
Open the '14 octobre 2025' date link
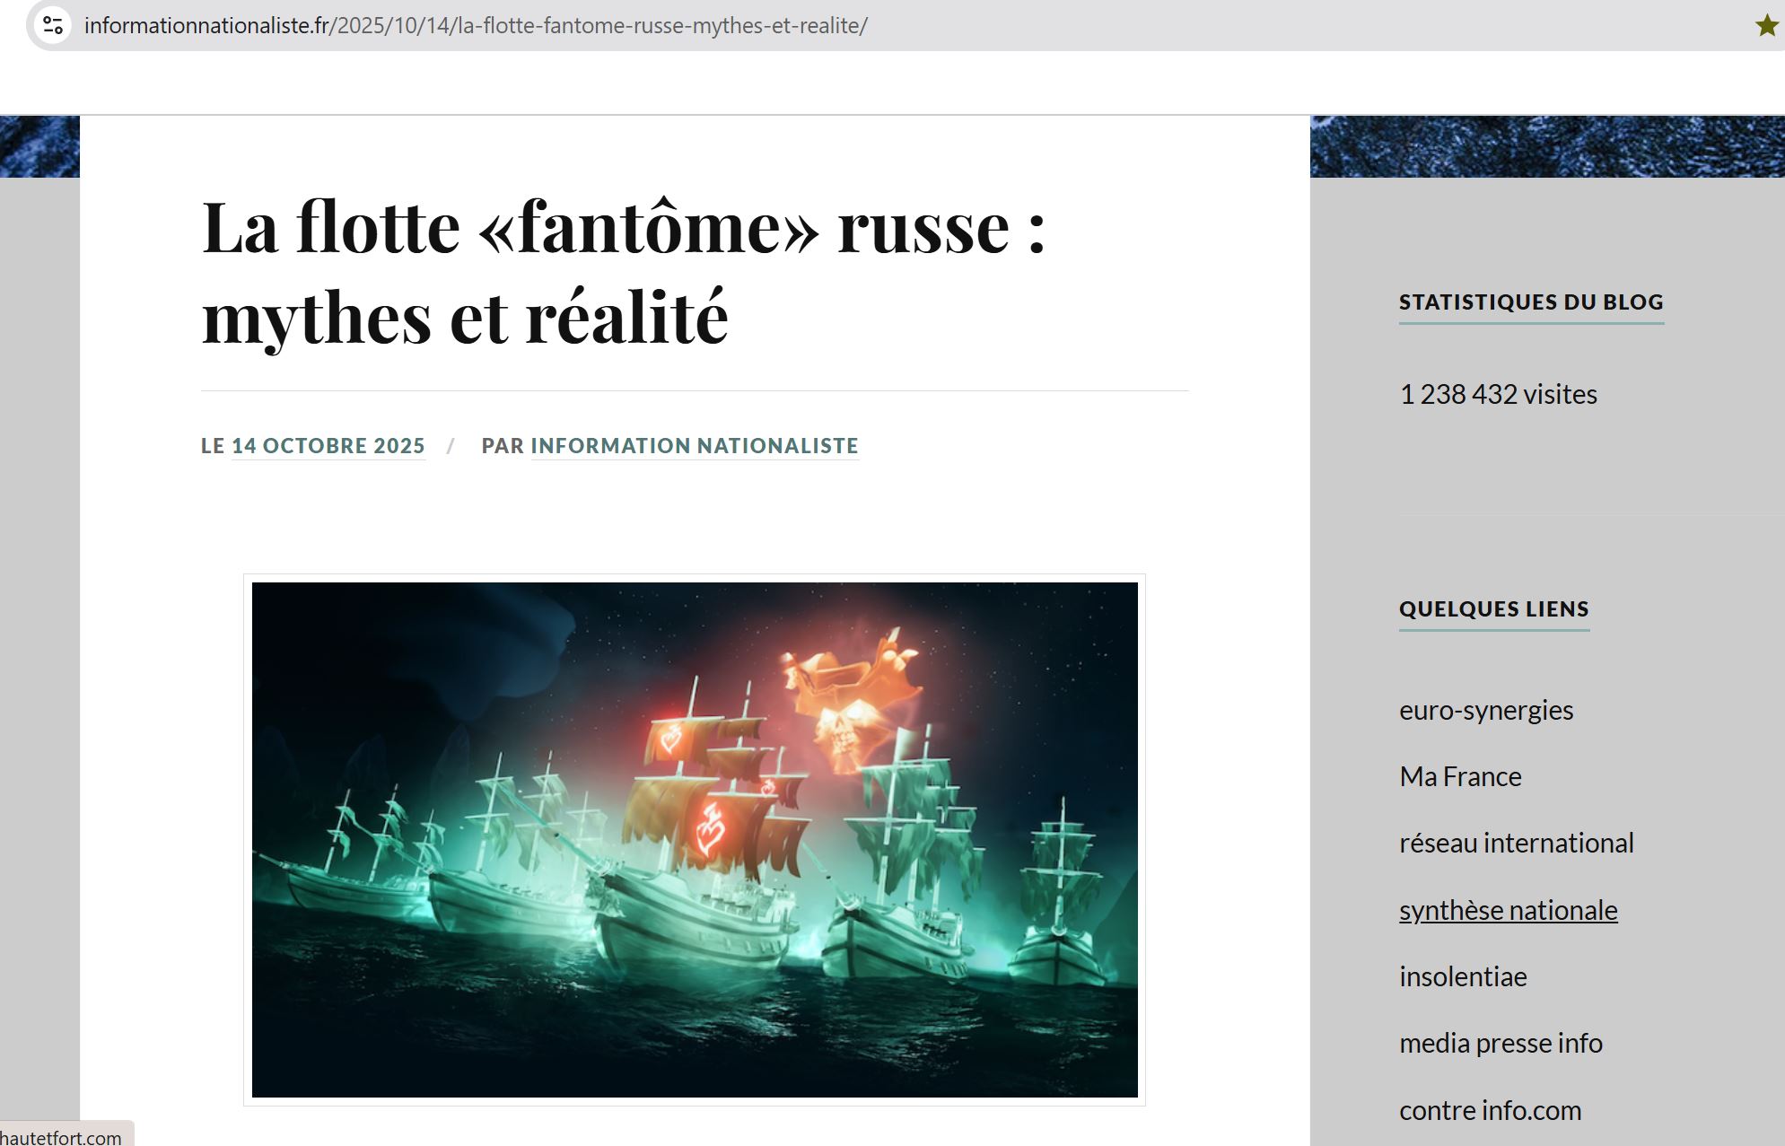click(328, 446)
